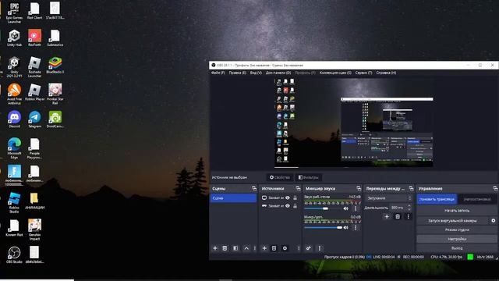Click Выход to exit OBS
The height and width of the screenshot is (281, 499).
pyautogui.click(x=457, y=248)
